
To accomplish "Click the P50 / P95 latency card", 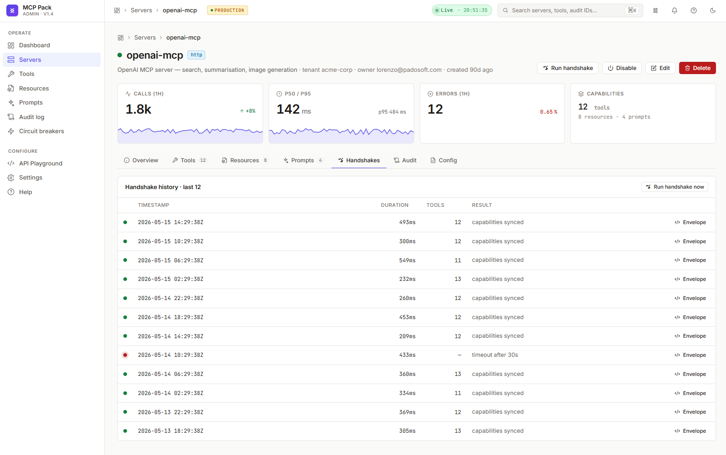I will (x=341, y=114).
